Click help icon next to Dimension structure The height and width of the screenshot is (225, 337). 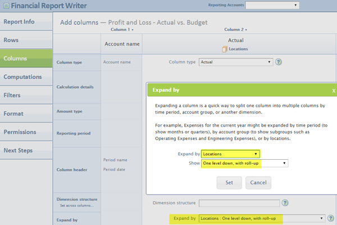pos(285,203)
